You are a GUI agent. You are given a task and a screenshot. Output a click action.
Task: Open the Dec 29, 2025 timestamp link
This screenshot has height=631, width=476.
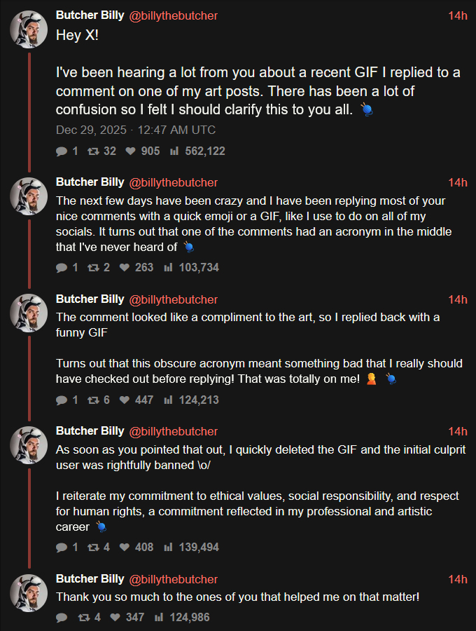click(x=136, y=130)
